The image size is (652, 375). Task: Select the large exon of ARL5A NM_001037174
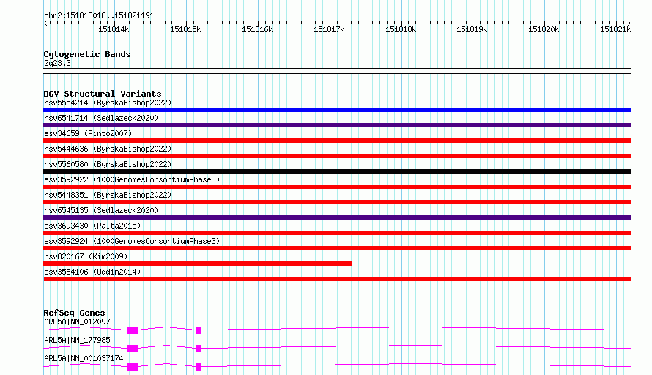pyautogui.click(x=132, y=367)
